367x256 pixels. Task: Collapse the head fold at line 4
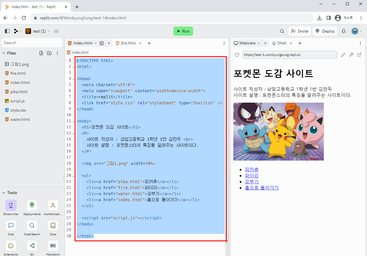(x=73, y=79)
